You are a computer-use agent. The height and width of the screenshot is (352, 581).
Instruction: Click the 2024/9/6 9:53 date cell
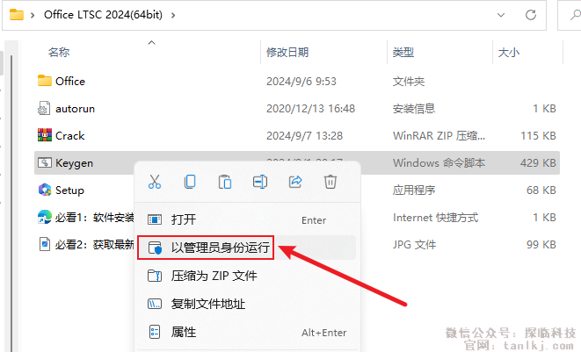(x=301, y=81)
